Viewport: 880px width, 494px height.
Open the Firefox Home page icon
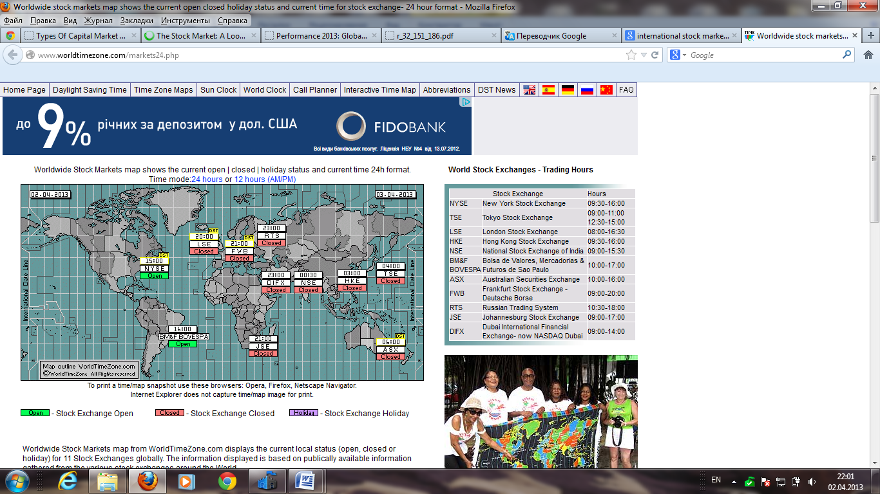click(x=868, y=55)
